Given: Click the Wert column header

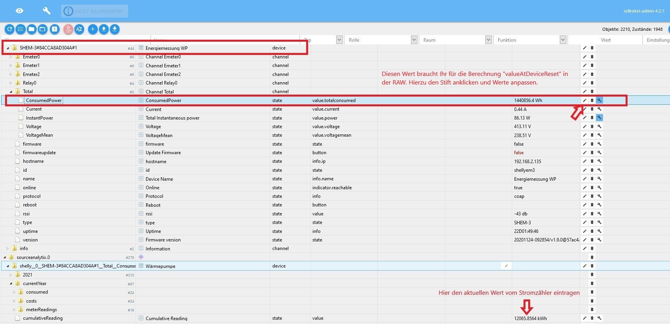Looking at the screenshot, I should tap(606, 40).
